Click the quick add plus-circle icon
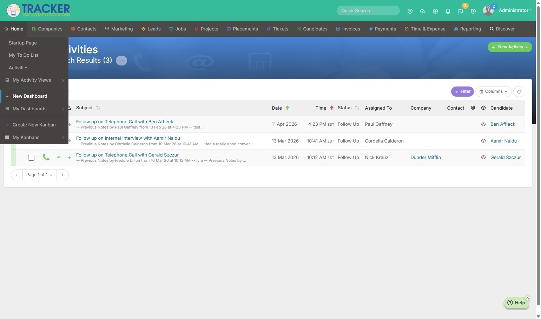 [x=435, y=11]
